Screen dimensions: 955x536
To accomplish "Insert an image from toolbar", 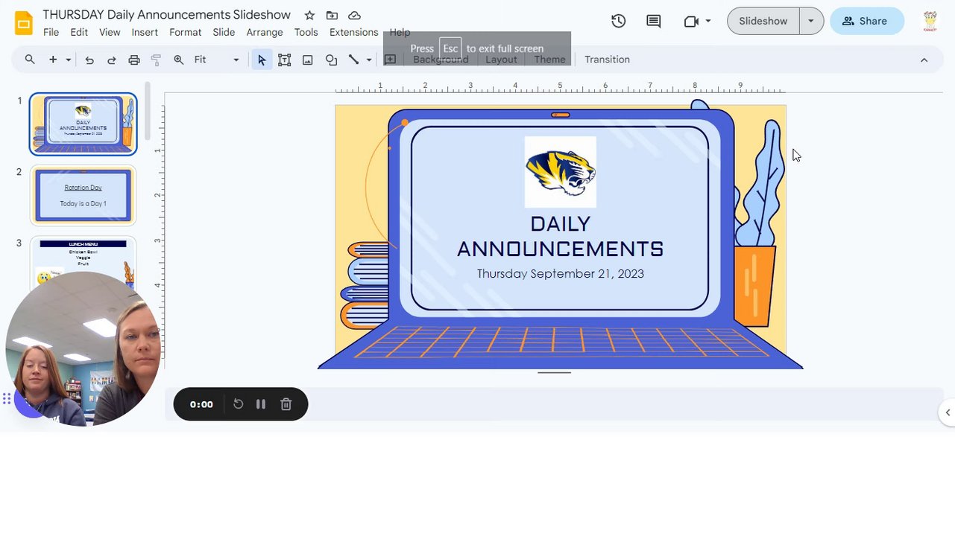I will [x=307, y=60].
